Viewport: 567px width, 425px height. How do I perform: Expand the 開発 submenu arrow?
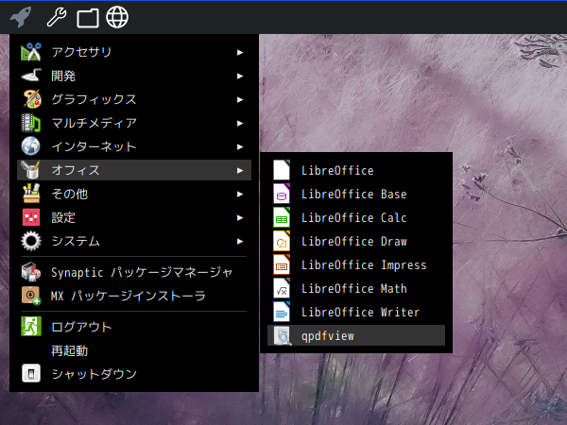(240, 76)
